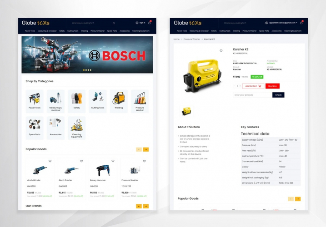The height and width of the screenshot is (227, 326).
Task: Click the Enter your pincode field
Action: 253,95
